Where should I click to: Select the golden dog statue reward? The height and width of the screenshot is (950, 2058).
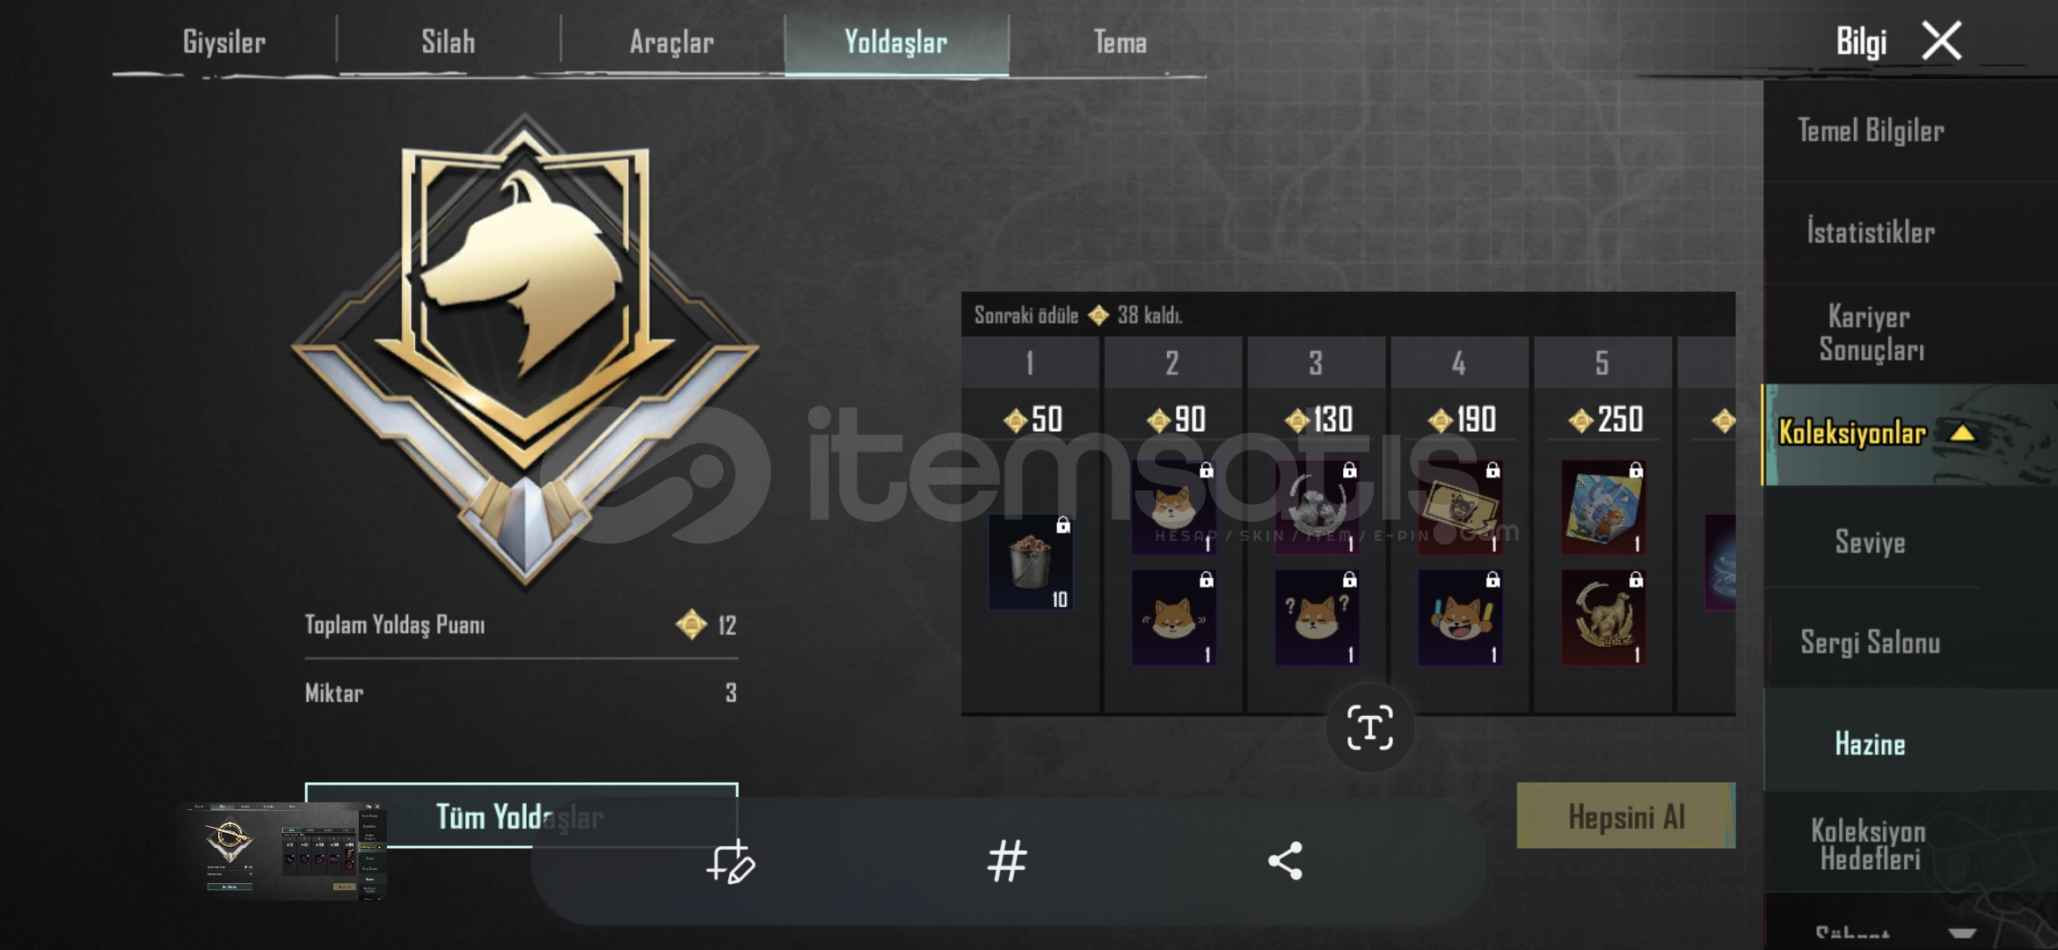tap(1603, 617)
